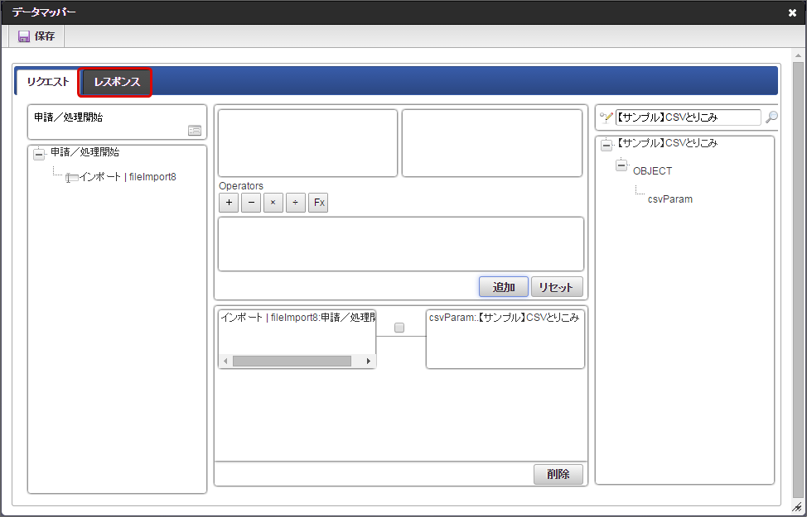807x517 pixels.
Task: Click the floppy disk save icon
Action: coord(24,36)
